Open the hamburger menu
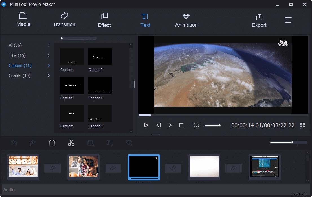312x197 pixels. [288, 20]
